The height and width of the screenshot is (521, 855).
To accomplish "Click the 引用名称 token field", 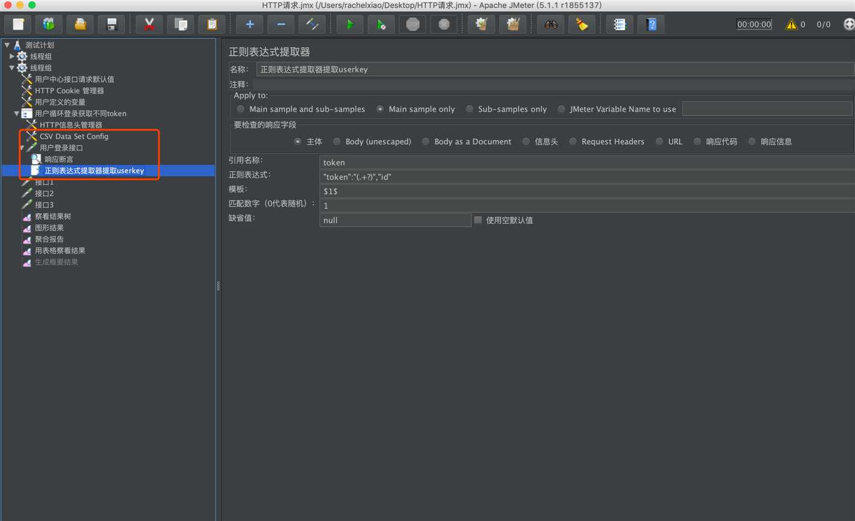I will (x=587, y=162).
